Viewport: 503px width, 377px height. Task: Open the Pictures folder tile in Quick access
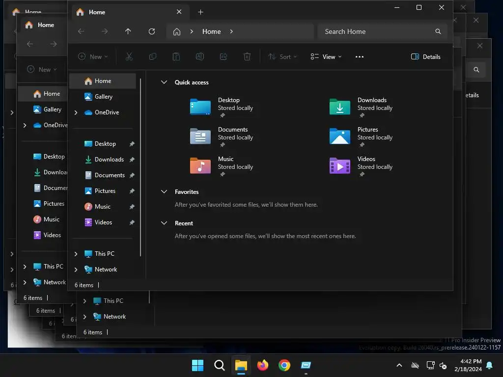click(361, 136)
